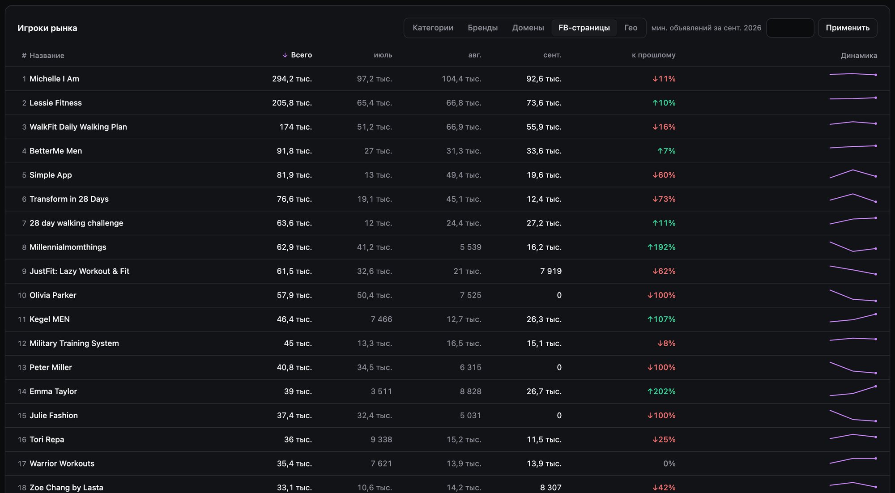This screenshot has height=493, width=895.
Task: Click the 192% change for Millennialmomthings
Action: tap(661, 247)
